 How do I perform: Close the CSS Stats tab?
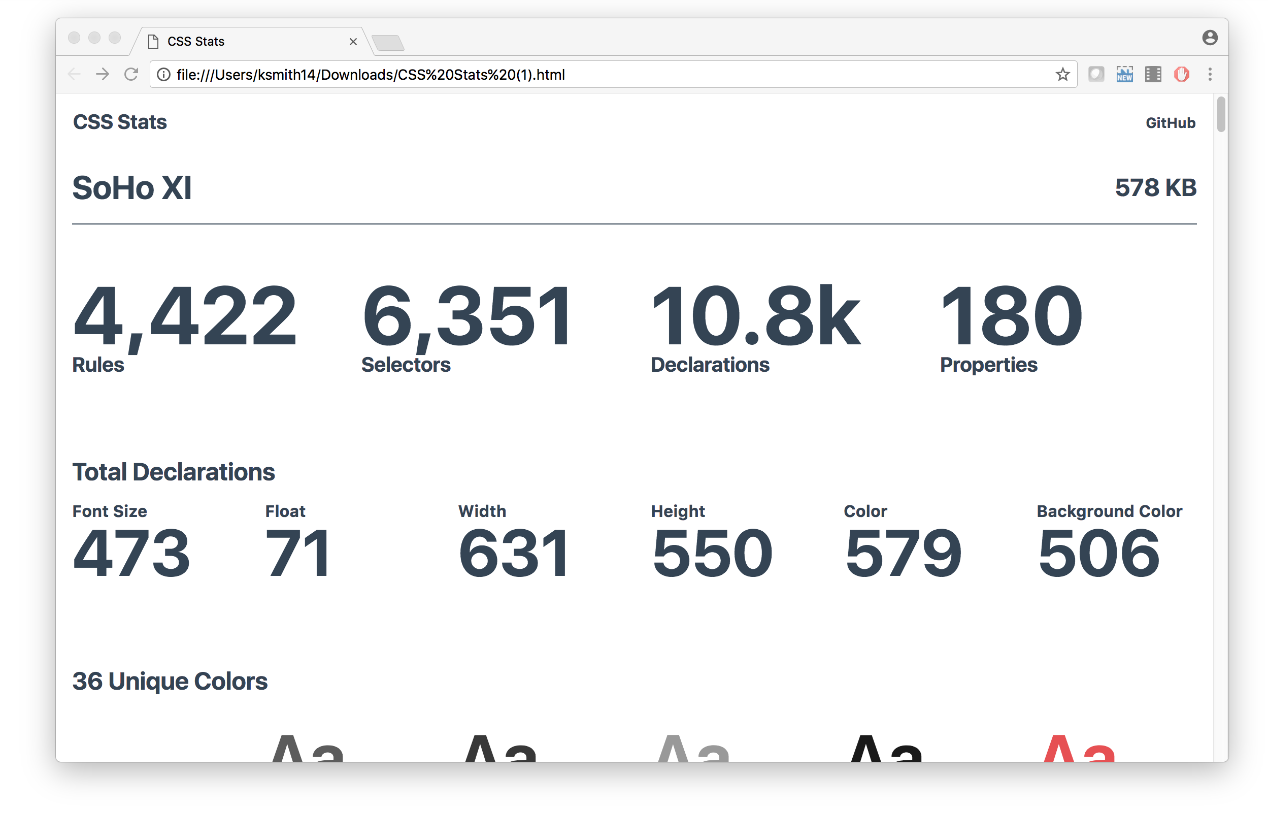[x=353, y=41]
